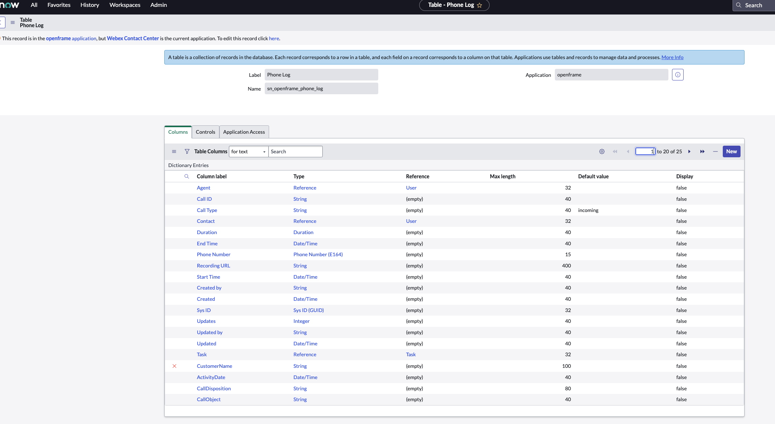Open the Admin menu

[158, 5]
